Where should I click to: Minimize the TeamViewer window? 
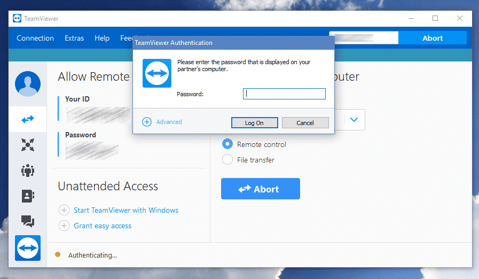point(411,18)
